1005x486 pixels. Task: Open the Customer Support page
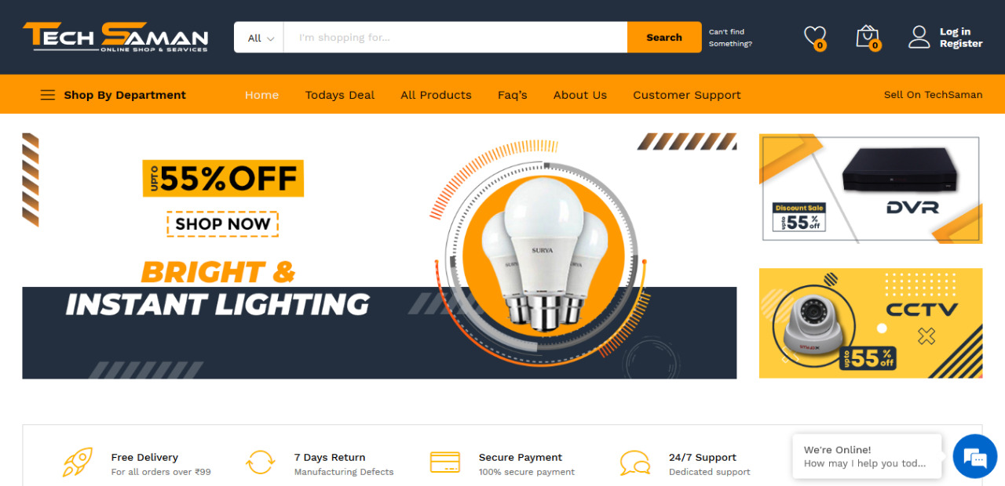[x=687, y=95]
